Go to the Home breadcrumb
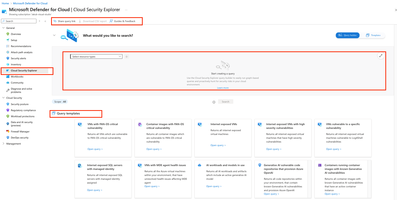Image resolution: width=397 pixels, height=200 pixels. tap(5, 4)
